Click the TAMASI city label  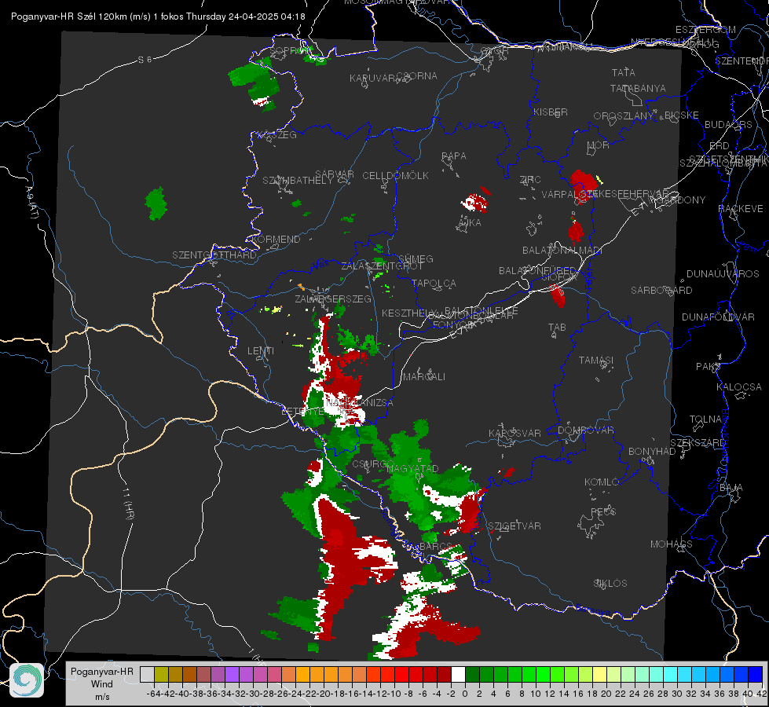tap(596, 361)
